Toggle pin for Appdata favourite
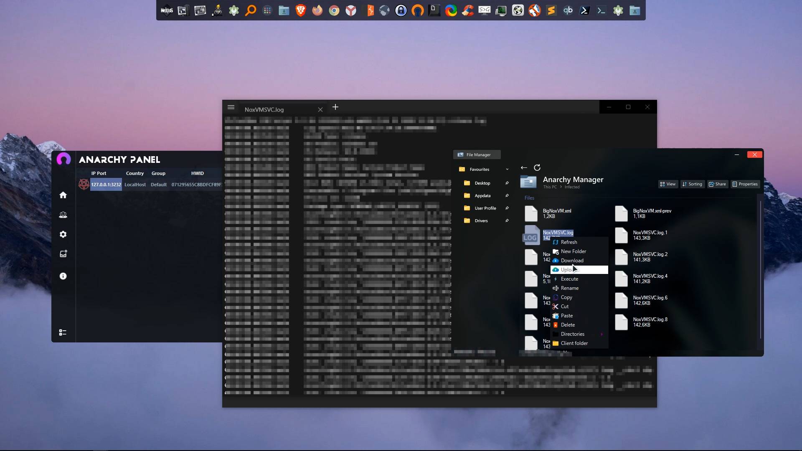 pyautogui.click(x=507, y=195)
